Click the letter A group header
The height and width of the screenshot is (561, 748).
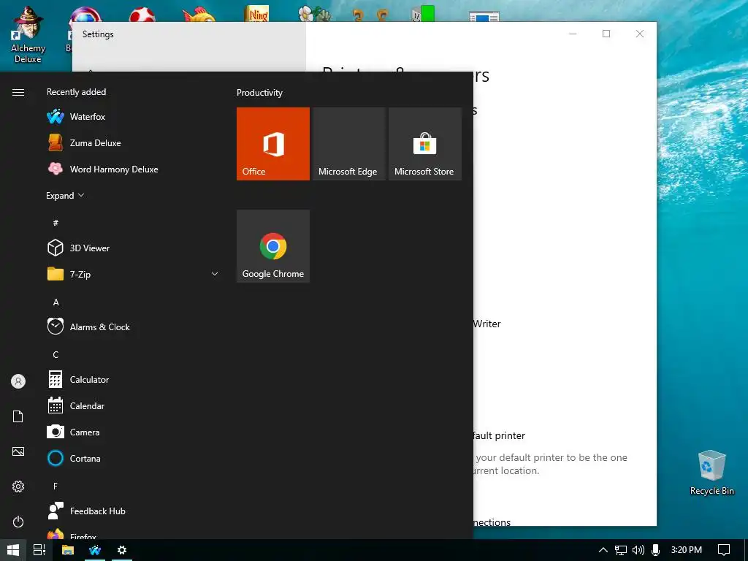coord(56,302)
